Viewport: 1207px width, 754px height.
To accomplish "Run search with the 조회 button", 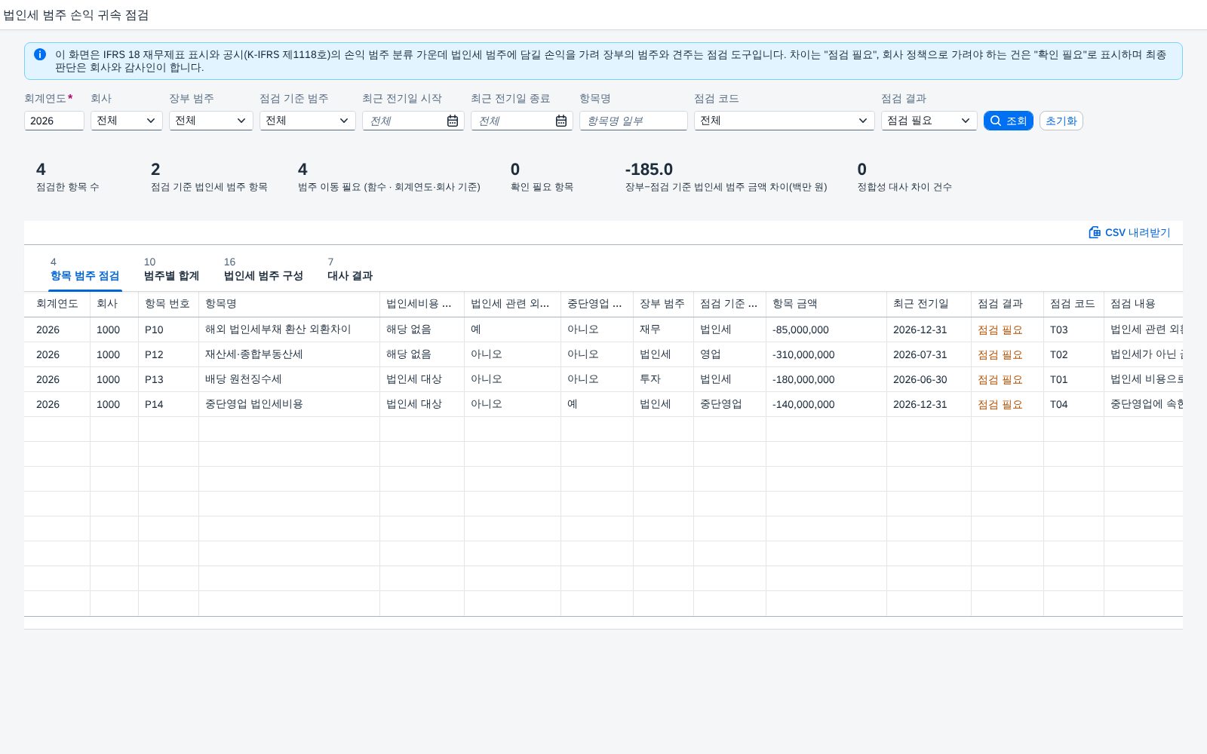I will point(1008,121).
